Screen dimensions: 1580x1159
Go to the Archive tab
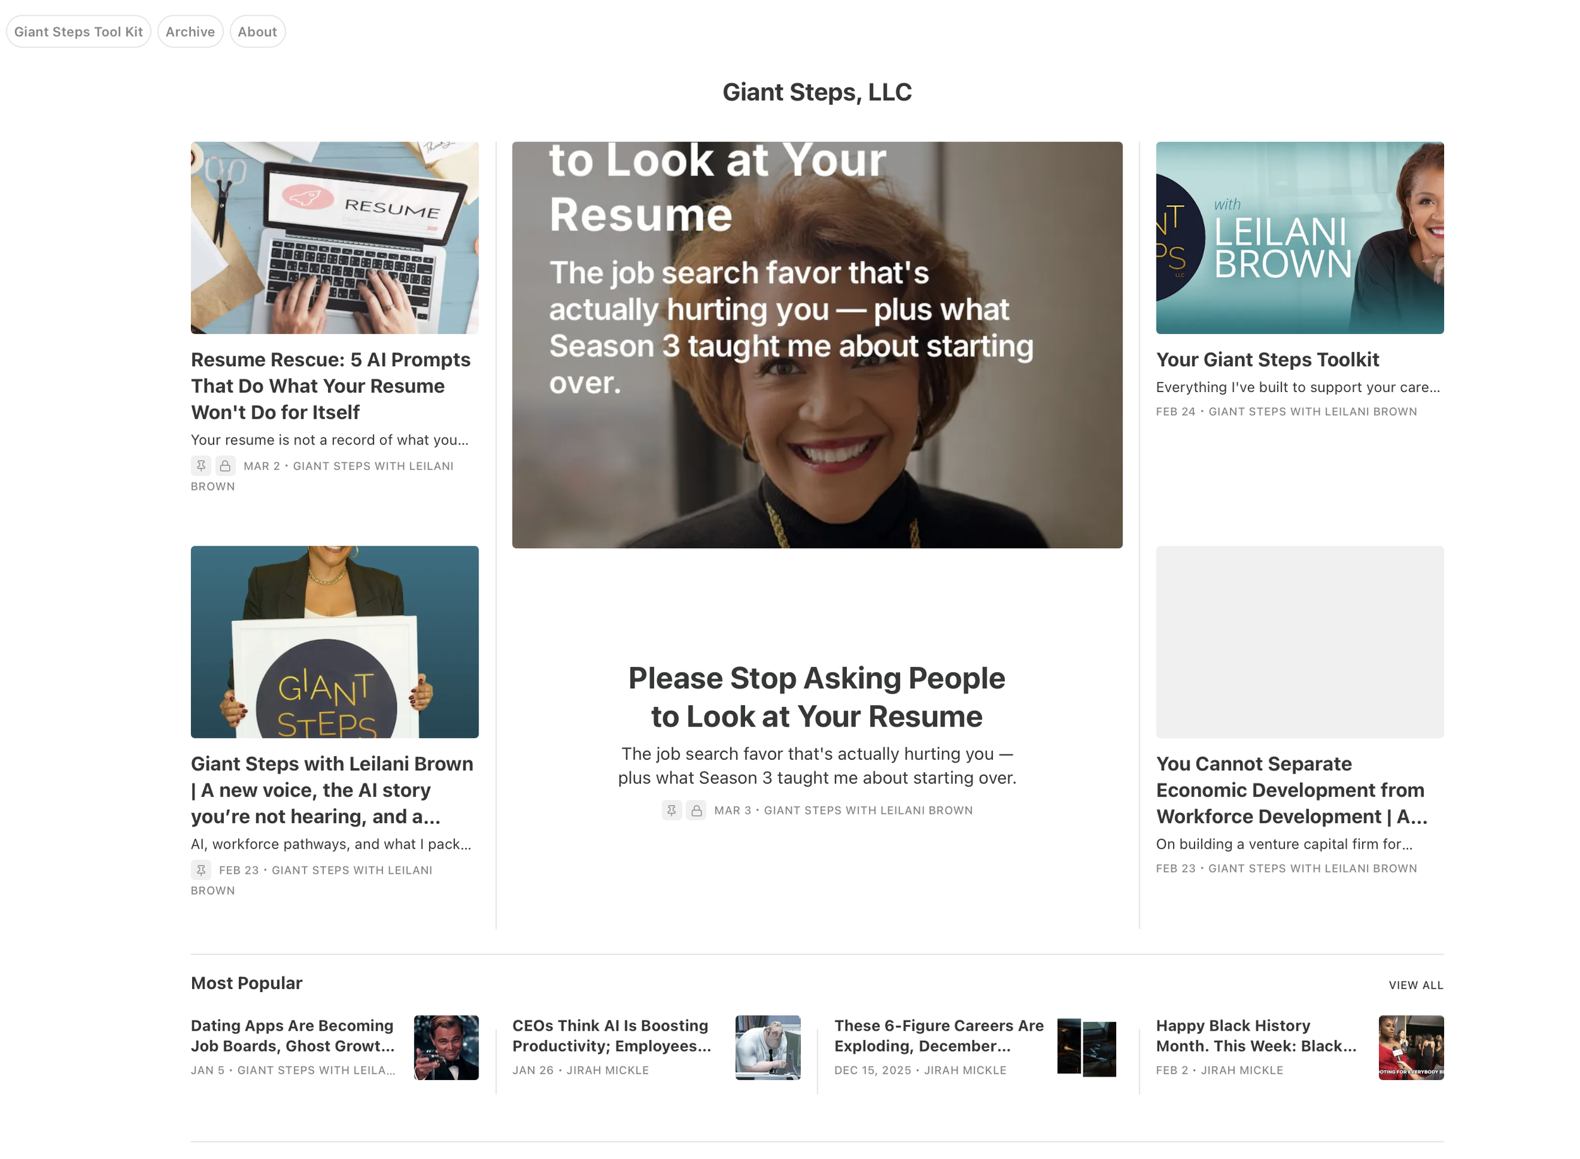[x=190, y=32]
